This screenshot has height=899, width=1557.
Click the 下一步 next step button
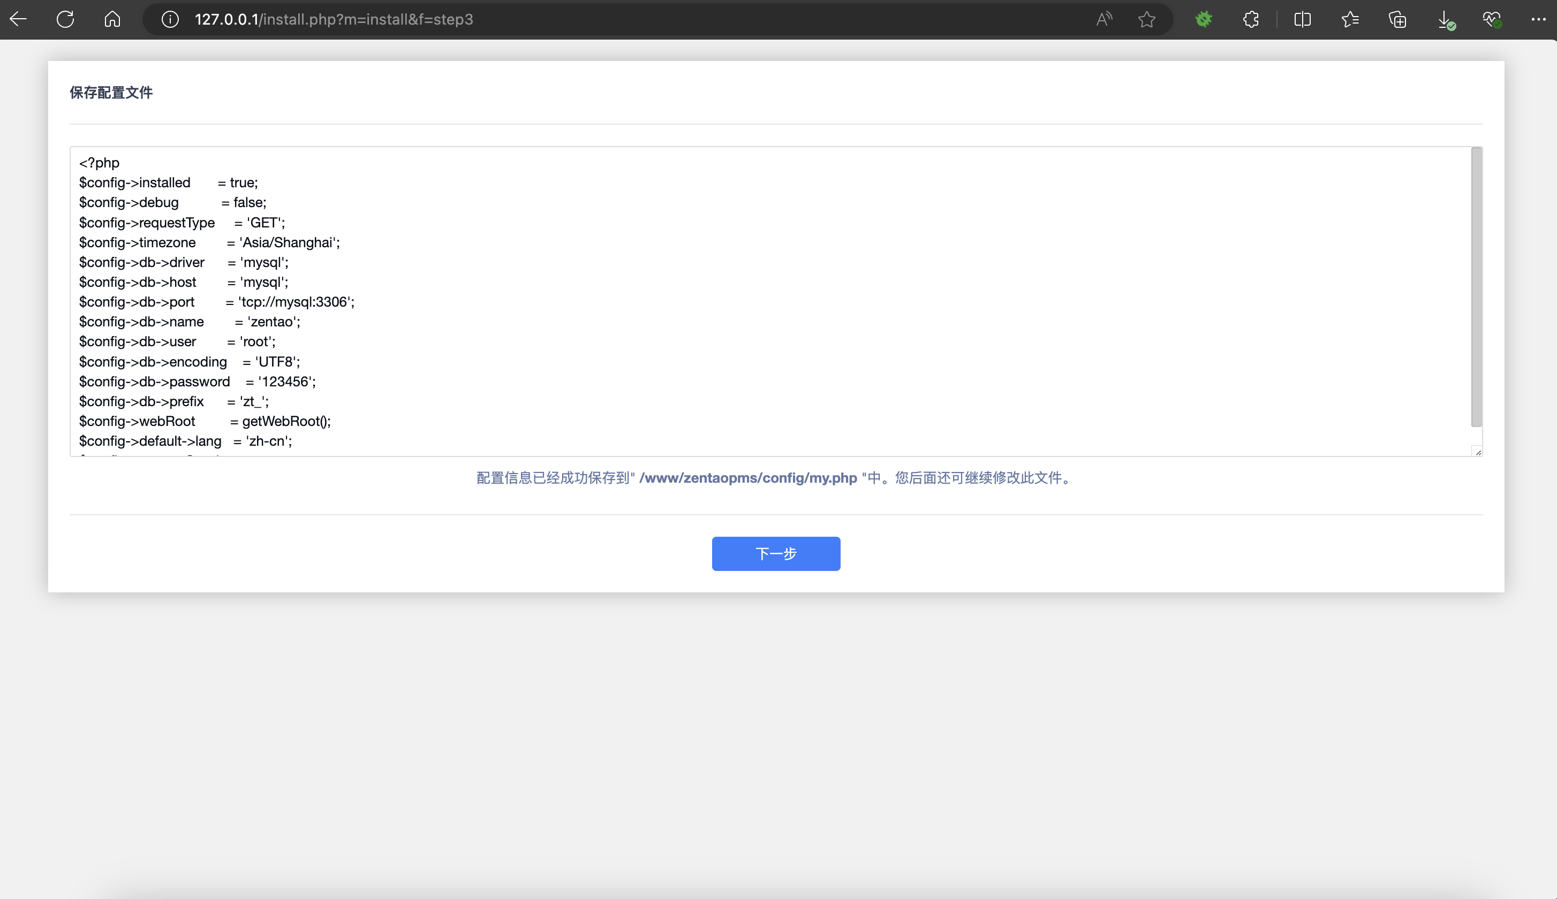(x=775, y=553)
